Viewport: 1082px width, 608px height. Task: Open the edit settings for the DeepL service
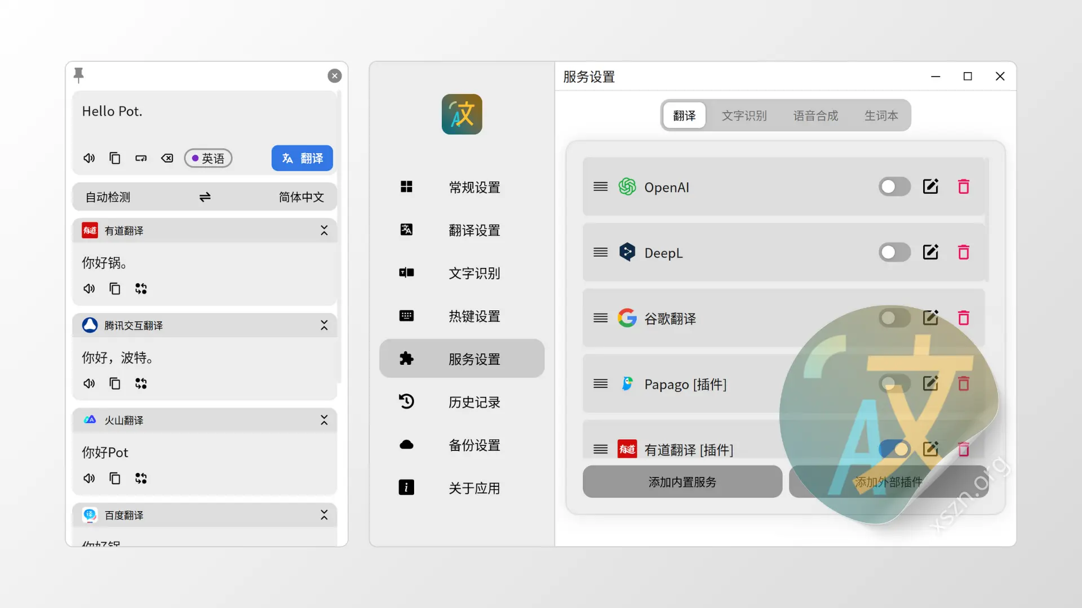pyautogui.click(x=930, y=252)
